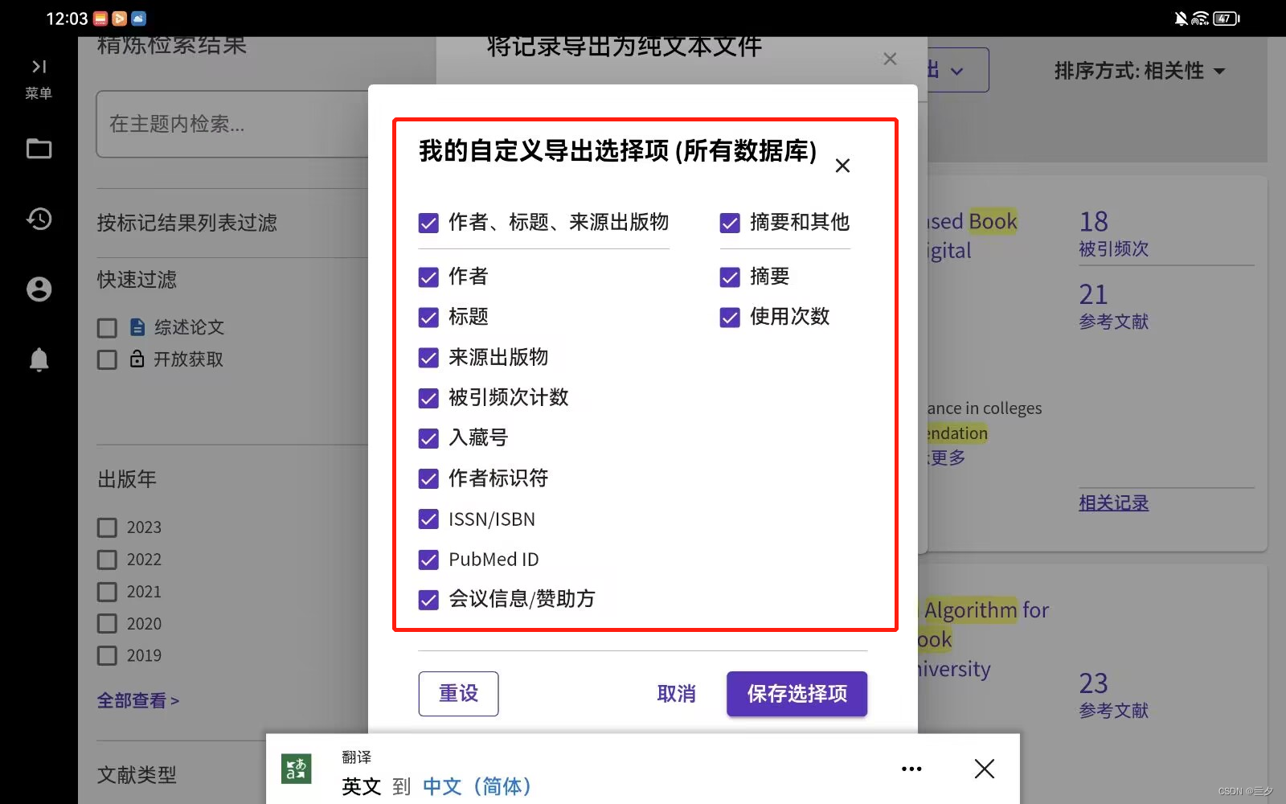Close the plain text export panel behind

point(890,59)
